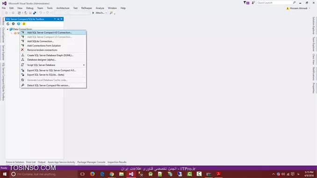Click the feedback icon beside Quick Launch
The height and width of the screenshot is (178, 317).
click(x=253, y=3)
